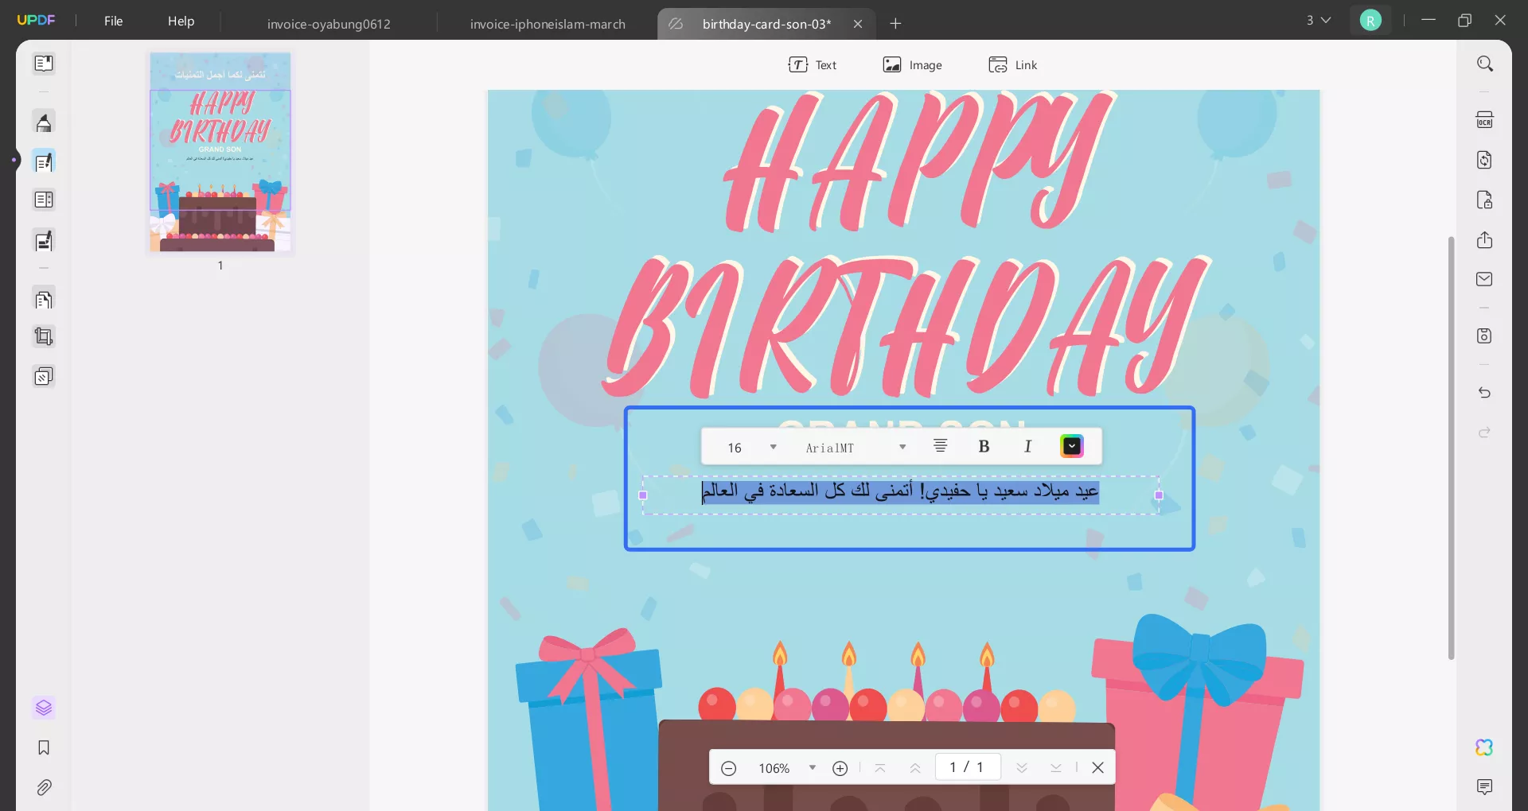
Task: Open the comment sidebar at bottom right
Action: click(x=1486, y=787)
